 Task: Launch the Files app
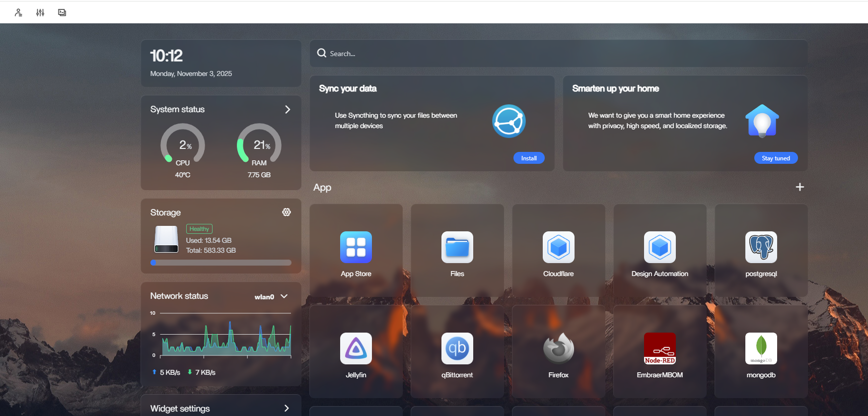pos(457,247)
